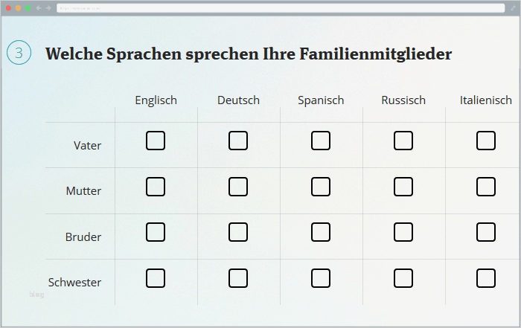This screenshot has height=328, width=521.
Task: Check Englisch for Vater
Action: tap(156, 141)
